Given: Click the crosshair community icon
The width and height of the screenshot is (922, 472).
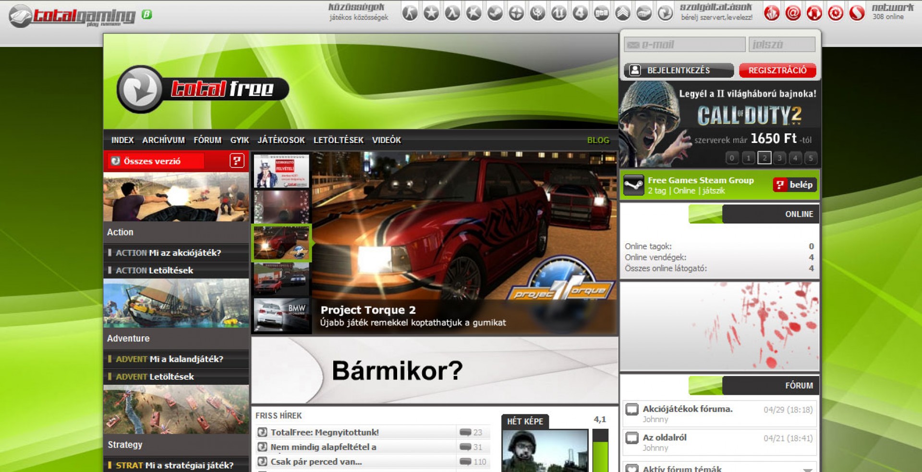Looking at the screenshot, I should [x=516, y=13].
